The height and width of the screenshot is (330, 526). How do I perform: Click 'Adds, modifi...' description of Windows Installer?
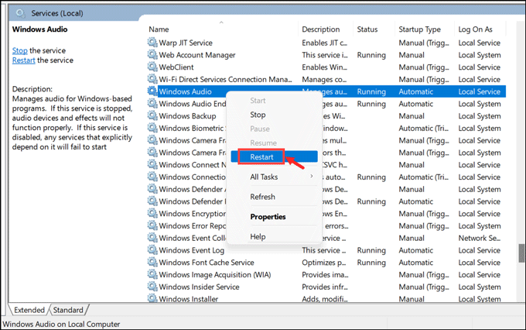click(x=324, y=298)
